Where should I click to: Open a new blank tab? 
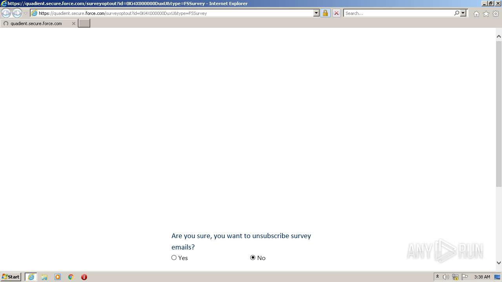tap(84, 23)
